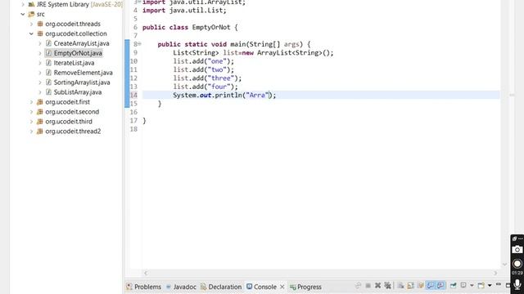The width and height of the screenshot is (524, 294).
Task: Select IterateList.java in Package Explorer
Action: pos(74,63)
